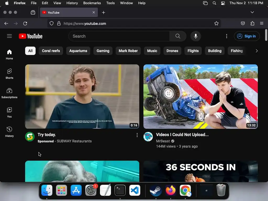Open list all tabs dropdown arrow
Screen dimensions: 268x201
point(252,12)
